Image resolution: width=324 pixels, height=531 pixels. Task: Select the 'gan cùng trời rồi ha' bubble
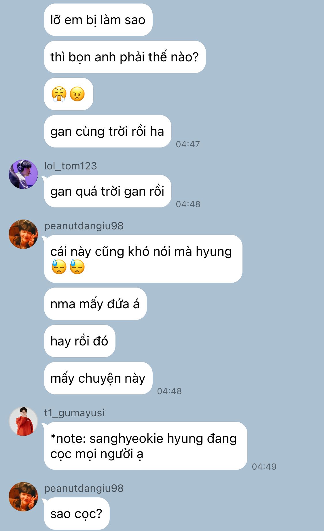click(108, 131)
